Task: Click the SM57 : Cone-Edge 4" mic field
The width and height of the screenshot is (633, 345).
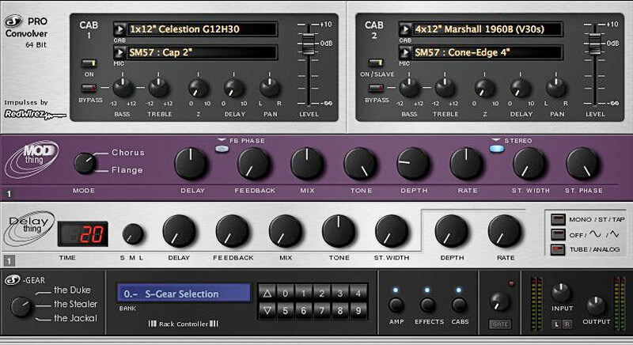Action: [x=487, y=52]
